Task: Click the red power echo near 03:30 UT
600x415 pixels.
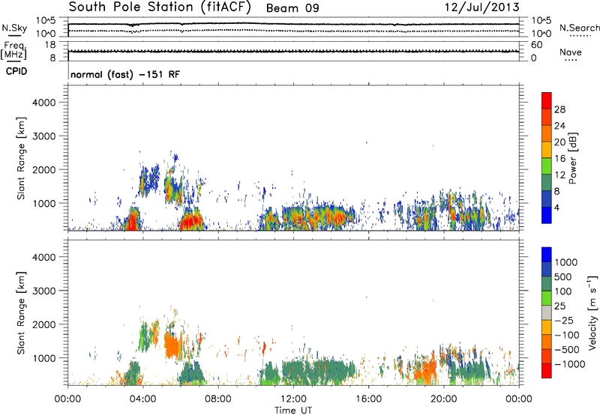Action: [132, 222]
